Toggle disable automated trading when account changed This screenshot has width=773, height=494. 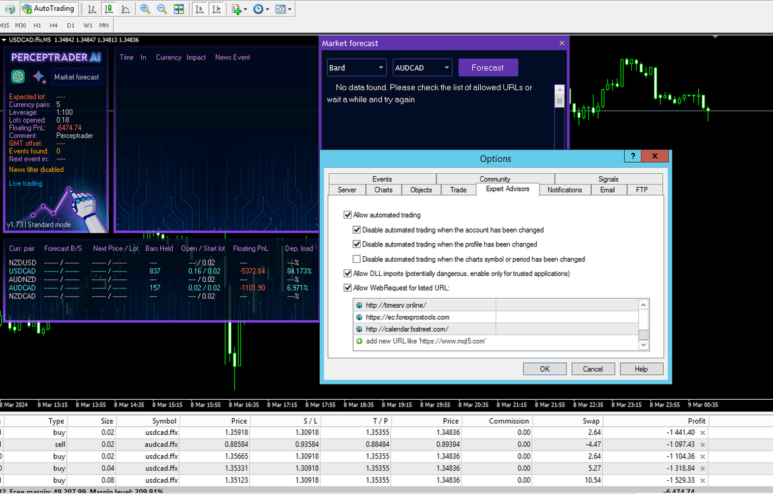click(x=356, y=230)
